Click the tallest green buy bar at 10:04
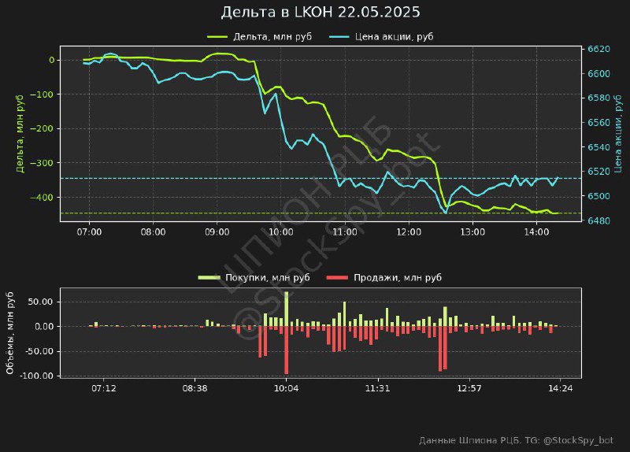The width and height of the screenshot is (630, 452). [287, 309]
